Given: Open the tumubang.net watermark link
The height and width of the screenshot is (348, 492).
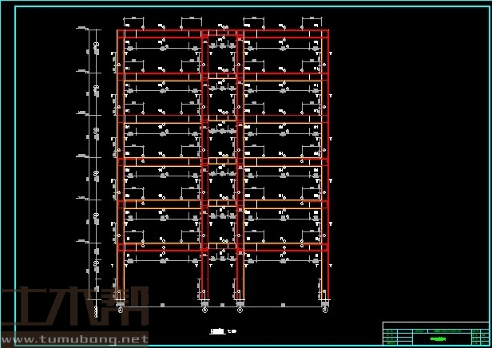Looking at the screenshot, I should 74,340.
